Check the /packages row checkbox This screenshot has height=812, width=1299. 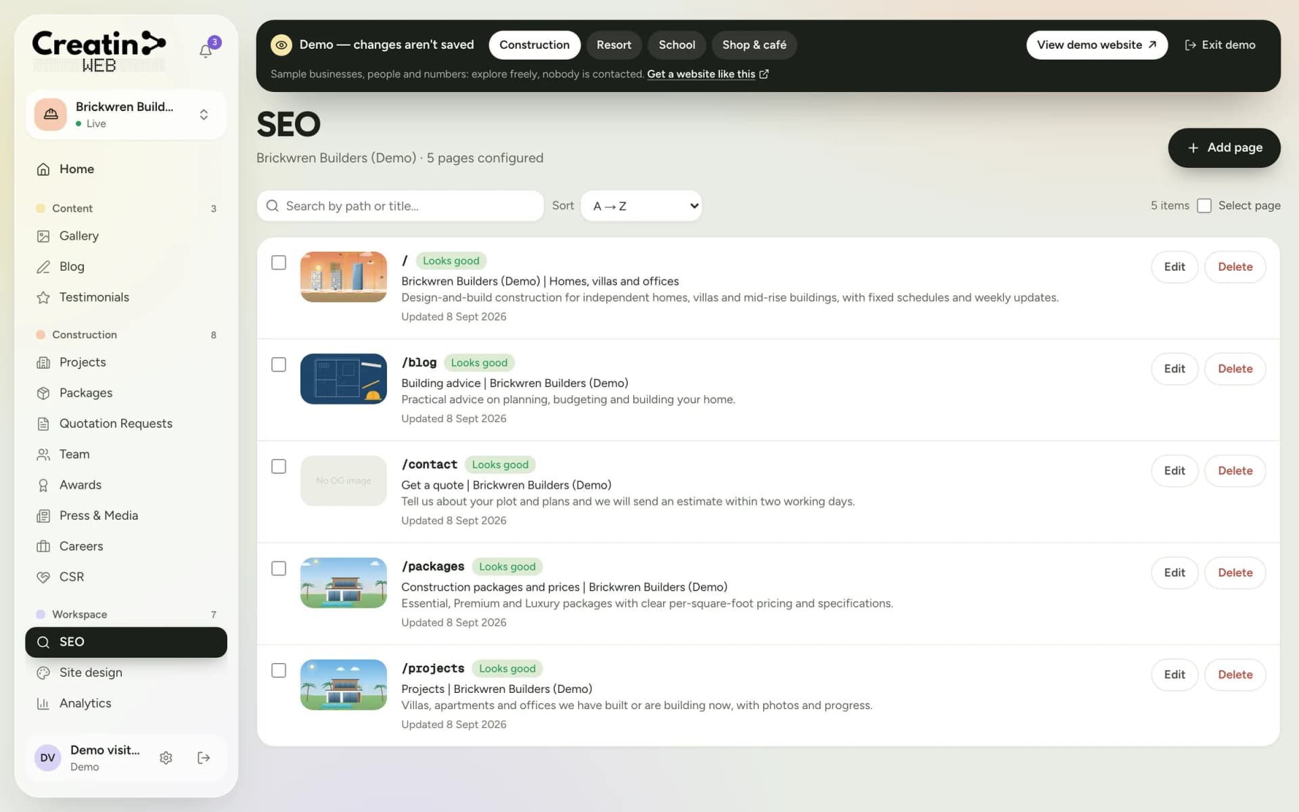click(x=279, y=568)
